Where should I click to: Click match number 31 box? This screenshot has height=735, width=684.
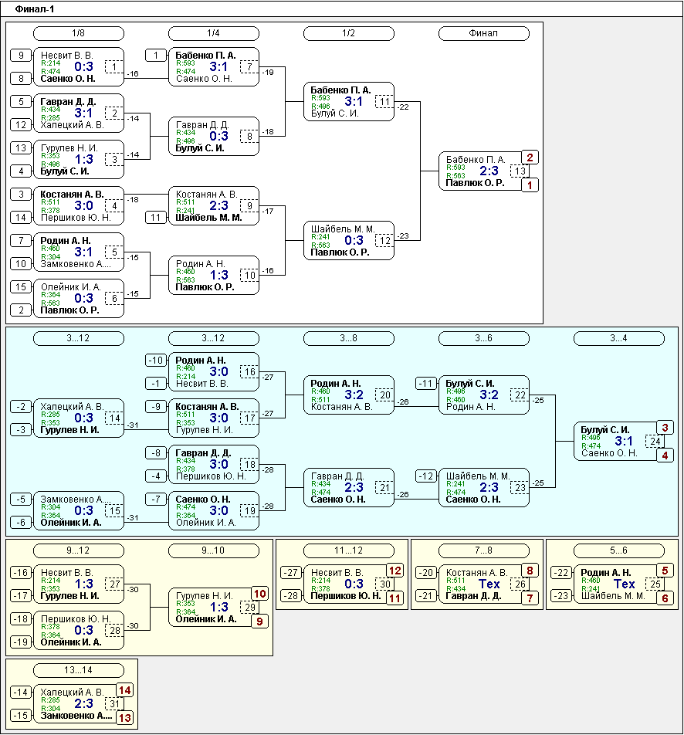(x=114, y=703)
